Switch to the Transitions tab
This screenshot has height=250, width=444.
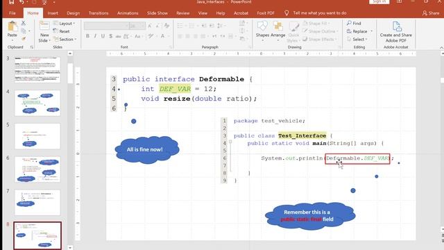[x=99, y=13]
